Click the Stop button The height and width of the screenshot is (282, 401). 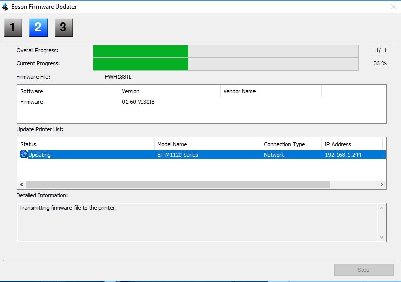pyautogui.click(x=363, y=270)
